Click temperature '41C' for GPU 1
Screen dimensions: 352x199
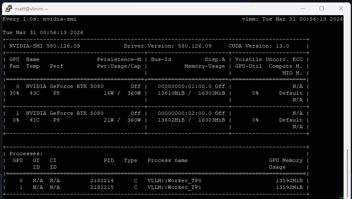click(35, 120)
